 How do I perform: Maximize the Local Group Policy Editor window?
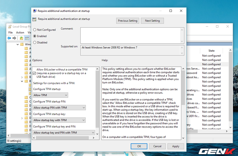[217, 26]
